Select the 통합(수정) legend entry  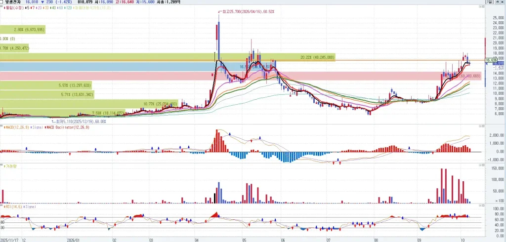[x=14, y=8]
